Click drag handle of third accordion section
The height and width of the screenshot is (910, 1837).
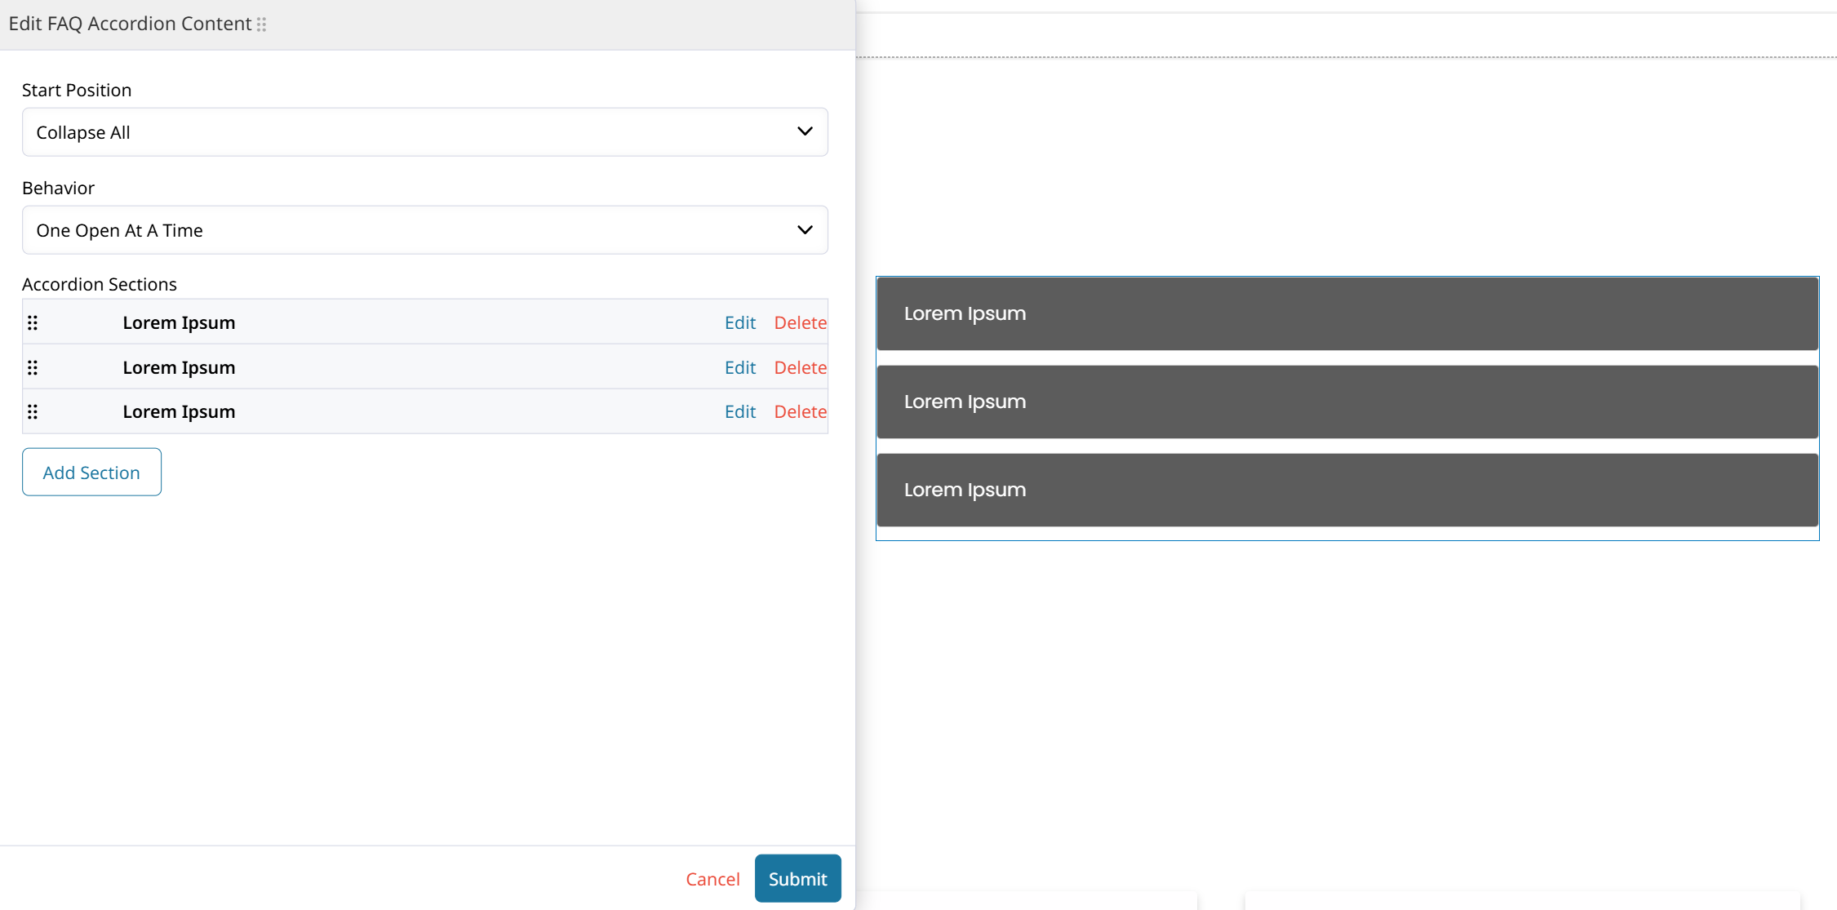point(33,412)
